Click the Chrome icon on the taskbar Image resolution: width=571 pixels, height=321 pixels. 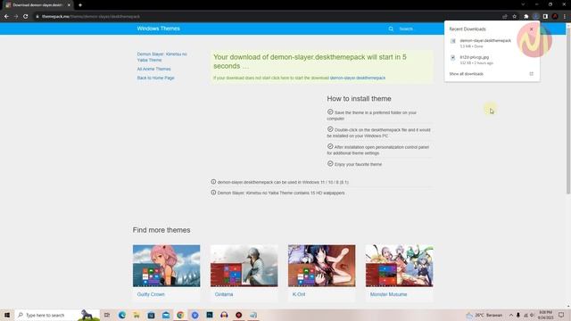click(x=180, y=315)
